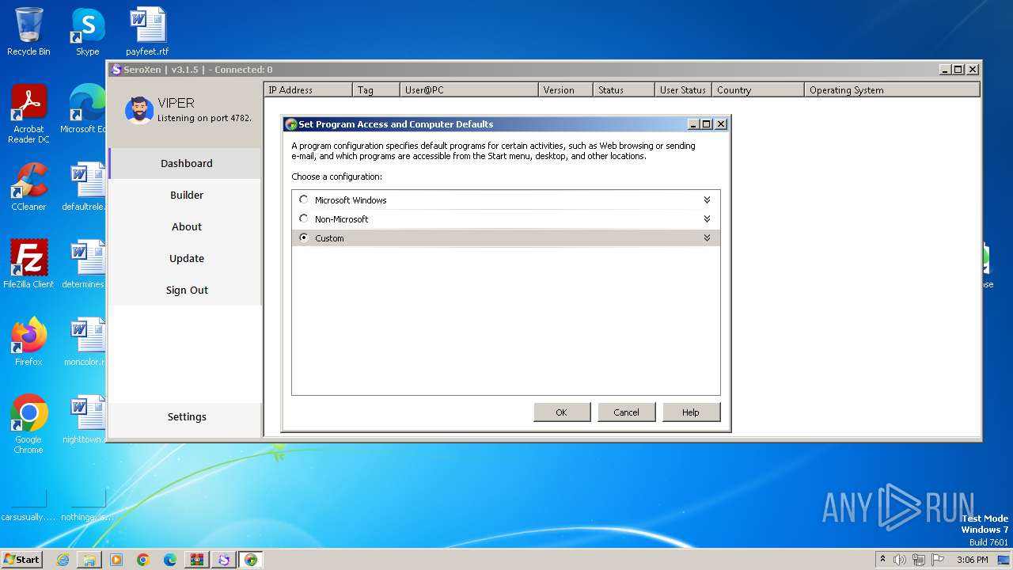The width and height of the screenshot is (1013, 570).
Task: Sort by User@PC column header
Action: [x=469, y=90]
